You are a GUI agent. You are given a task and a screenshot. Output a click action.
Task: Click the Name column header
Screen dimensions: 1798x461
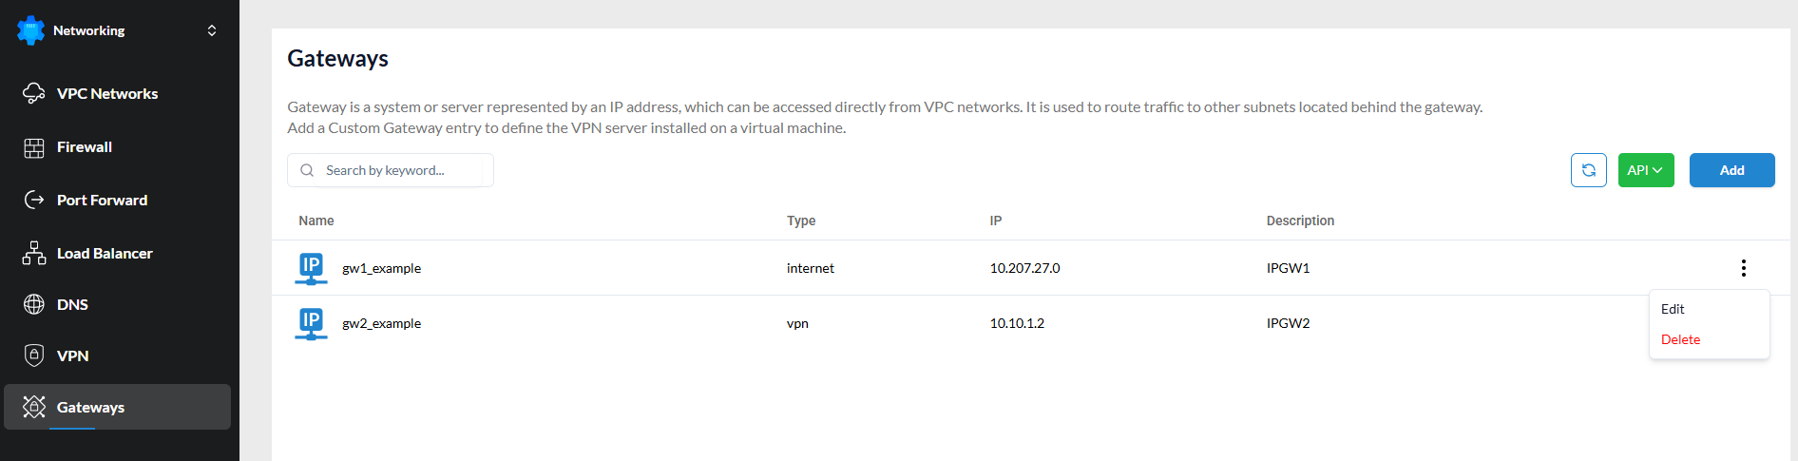[316, 221]
